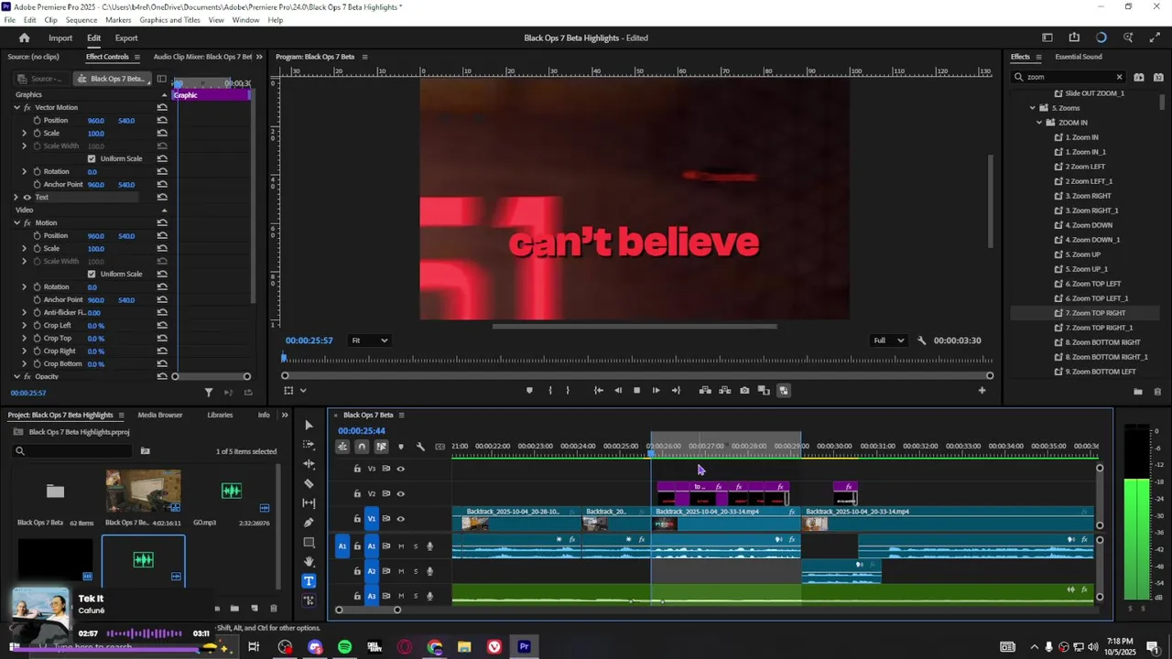Click the Extract button in Program monitor
Screen dimensions: 1172x659
724,390
